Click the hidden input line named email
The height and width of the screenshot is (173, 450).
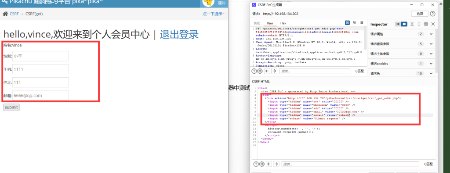coord(316,112)
